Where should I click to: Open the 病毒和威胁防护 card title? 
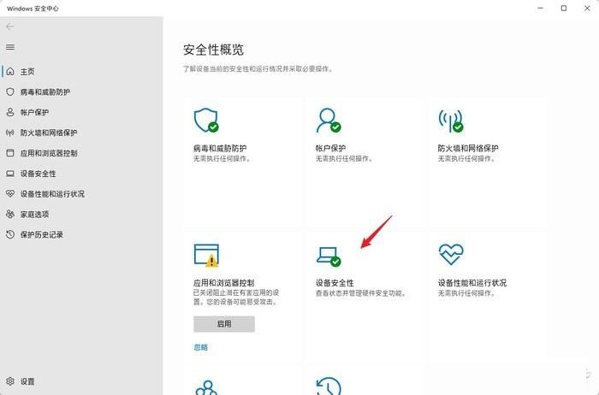tap(220, 148)
